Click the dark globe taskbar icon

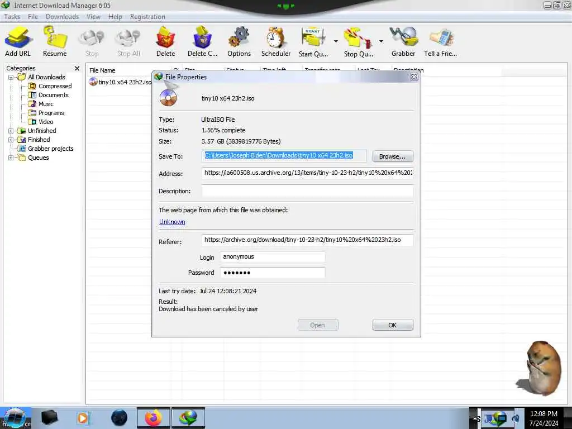pyautogui.click(x=120, y=418)
